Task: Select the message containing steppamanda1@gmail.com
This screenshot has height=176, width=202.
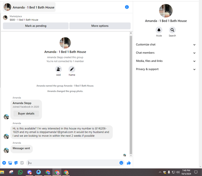Action: point(61,132)
